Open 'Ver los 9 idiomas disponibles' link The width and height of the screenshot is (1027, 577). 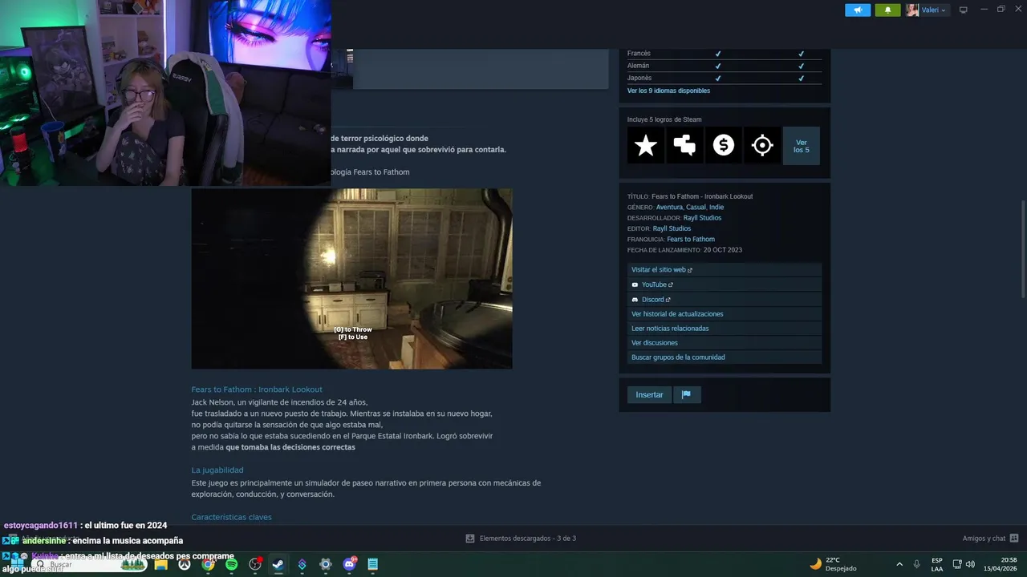pos(668,91)
